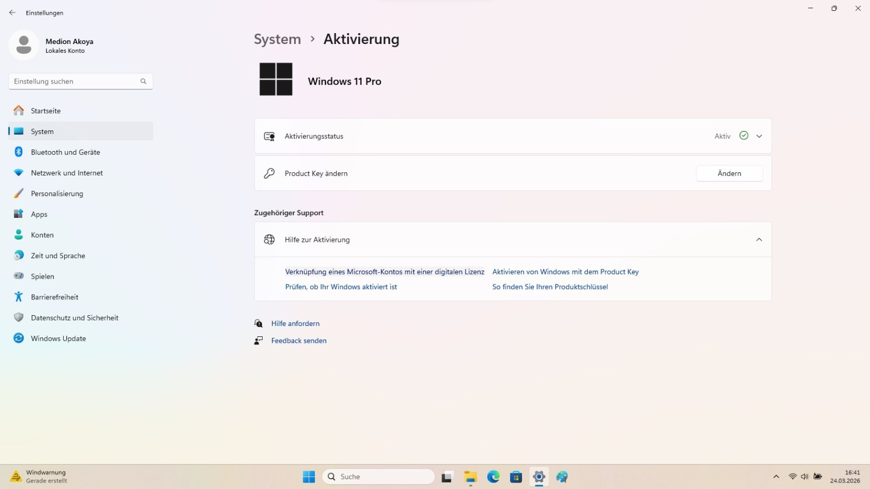Screen dimensions: 870x489
Task: Click the Windows 11 Pro edition text
Action: point(344,81)
